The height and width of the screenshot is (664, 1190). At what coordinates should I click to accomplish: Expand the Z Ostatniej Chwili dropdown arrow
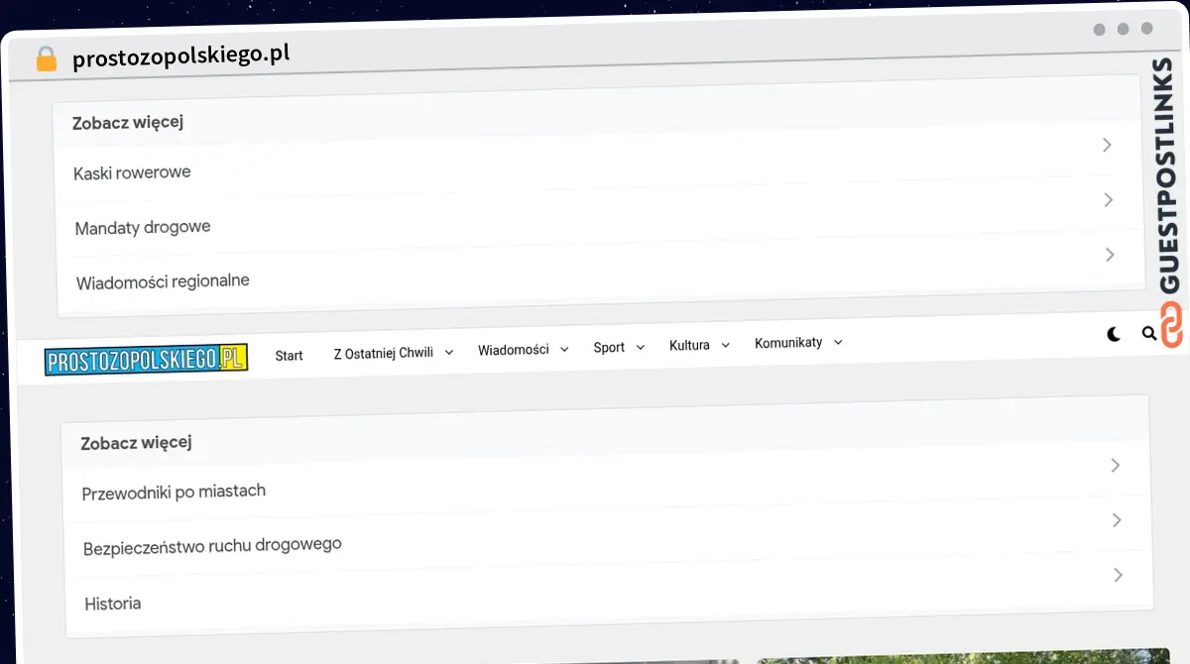click(449, 352)
